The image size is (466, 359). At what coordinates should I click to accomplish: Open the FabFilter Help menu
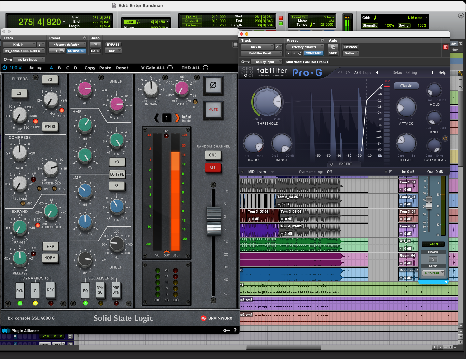(x=442, y=72)
